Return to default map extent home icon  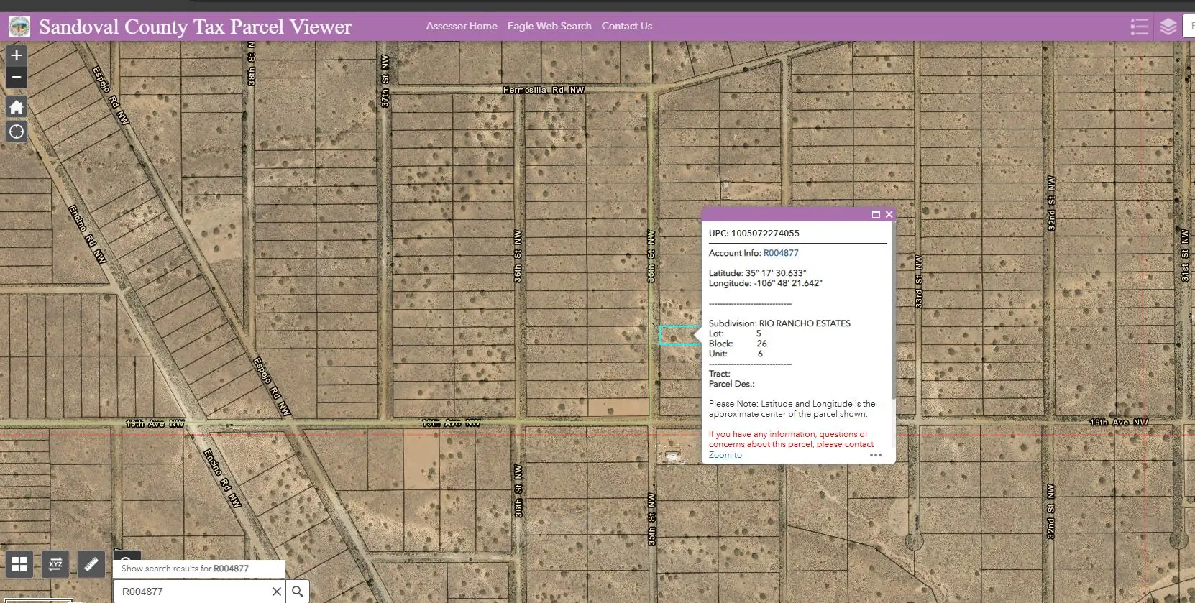[17, 107]
